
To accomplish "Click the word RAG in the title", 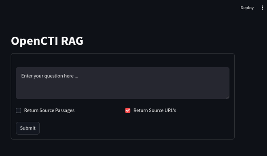I will click(x=72, y=41).
